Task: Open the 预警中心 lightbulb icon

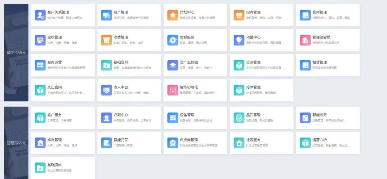Action: tap(239, 40)
